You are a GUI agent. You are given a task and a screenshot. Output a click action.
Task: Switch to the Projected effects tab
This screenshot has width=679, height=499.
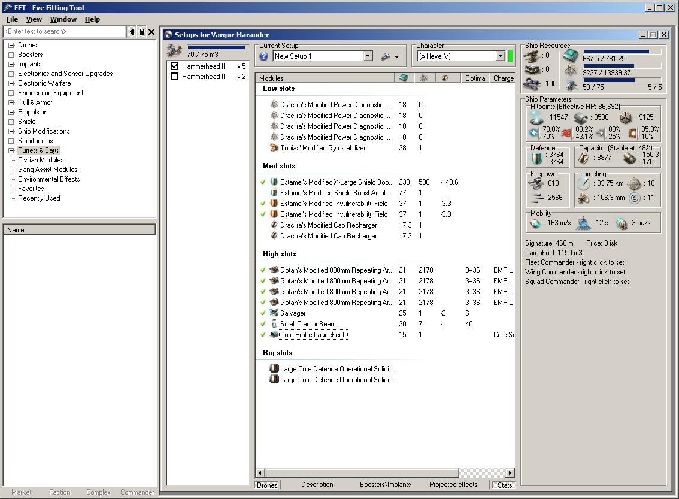coord(453,485)
